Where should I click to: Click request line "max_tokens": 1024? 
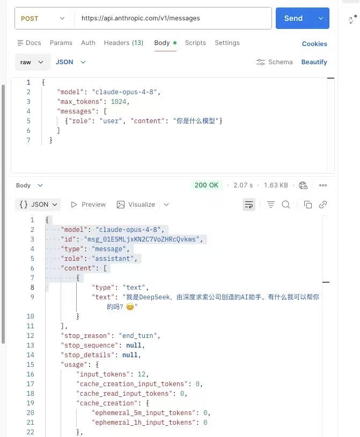click(93, 102)
